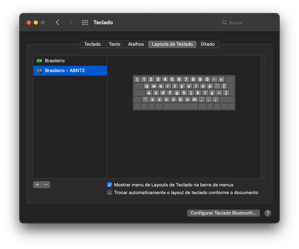Click the plus button to add layout
299x249 pixels.
37,185
